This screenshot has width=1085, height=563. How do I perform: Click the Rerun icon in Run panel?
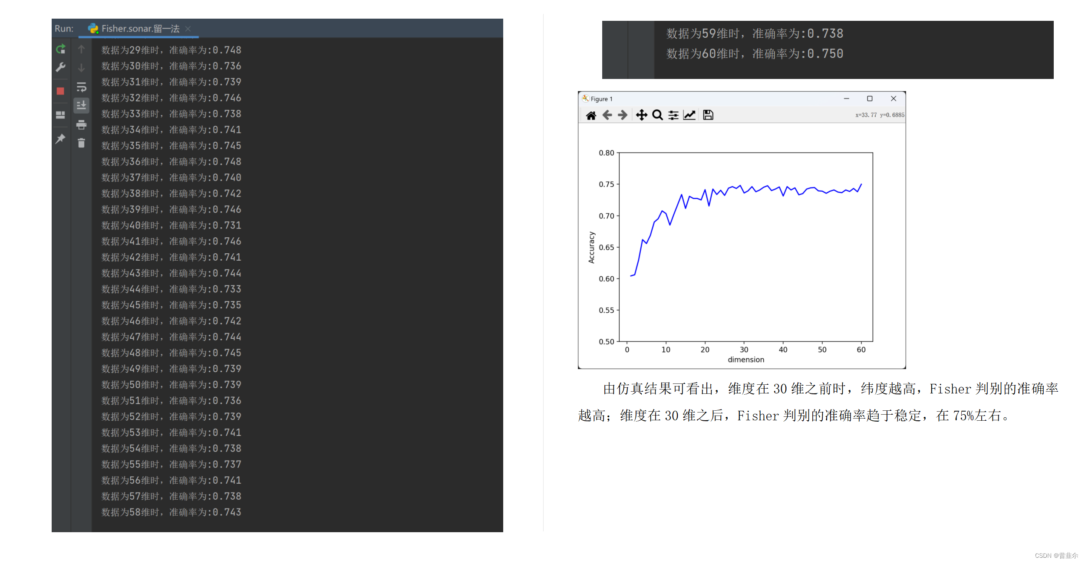click(x=61, y=49)
